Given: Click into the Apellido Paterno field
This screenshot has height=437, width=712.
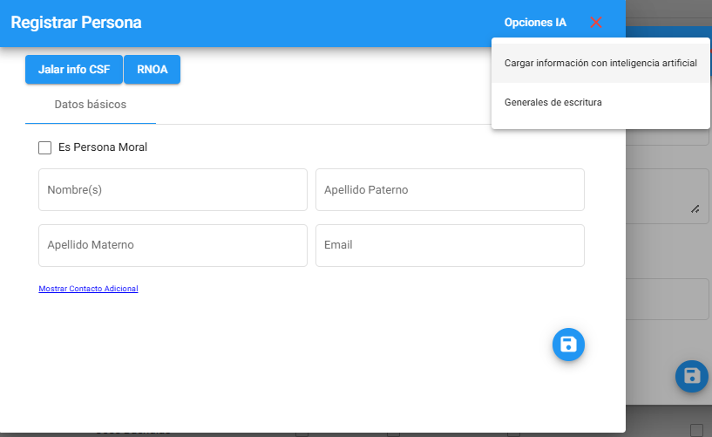Looking at the screenshot, I should click(x=450, y=189).
